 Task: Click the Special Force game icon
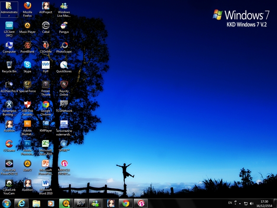click(27, 87)
